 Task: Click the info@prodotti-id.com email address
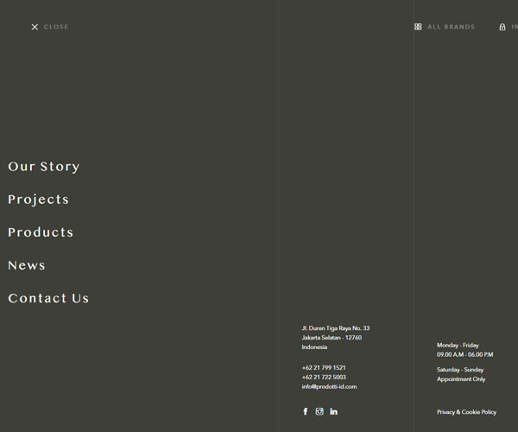[x=329, y=386]
